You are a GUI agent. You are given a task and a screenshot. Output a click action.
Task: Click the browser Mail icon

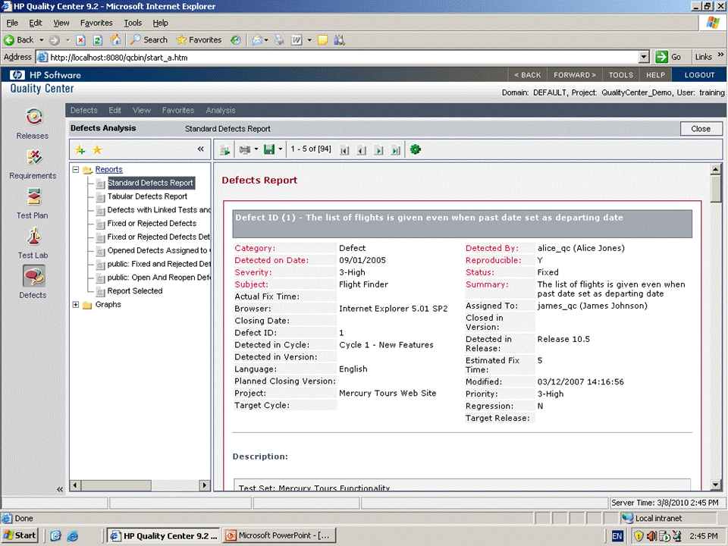point(257,40)
